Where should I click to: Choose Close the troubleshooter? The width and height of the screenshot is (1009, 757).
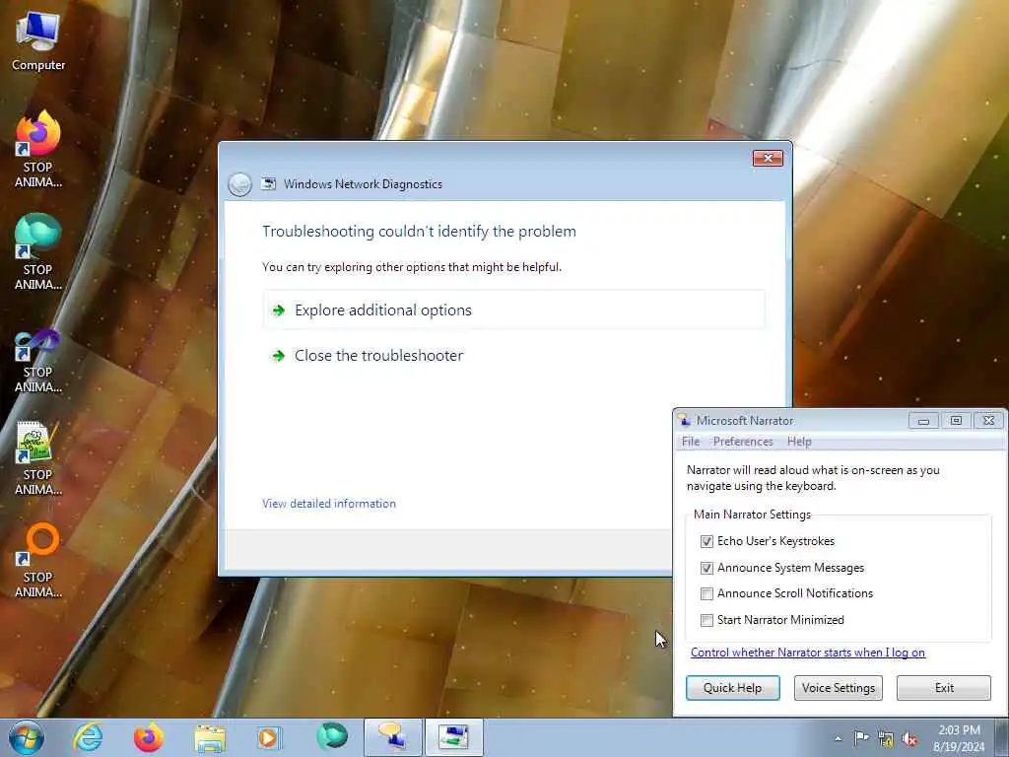point(513,355)
